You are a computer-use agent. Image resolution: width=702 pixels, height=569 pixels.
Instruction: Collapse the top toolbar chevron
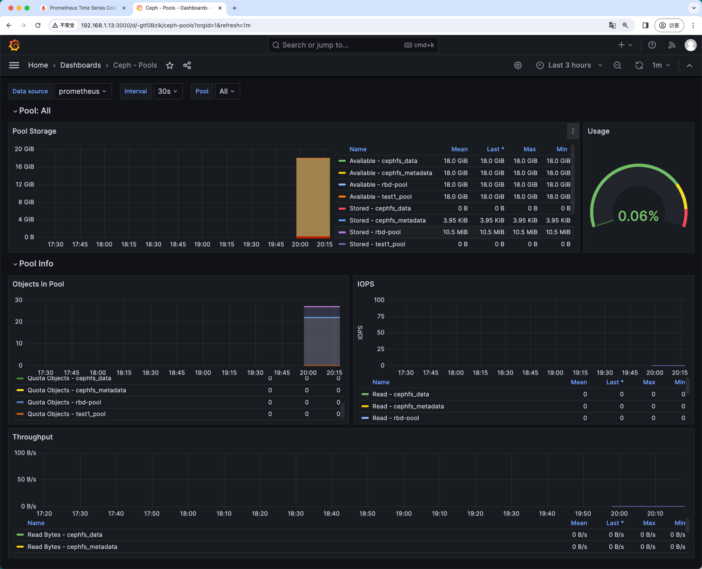click(690, 66)
